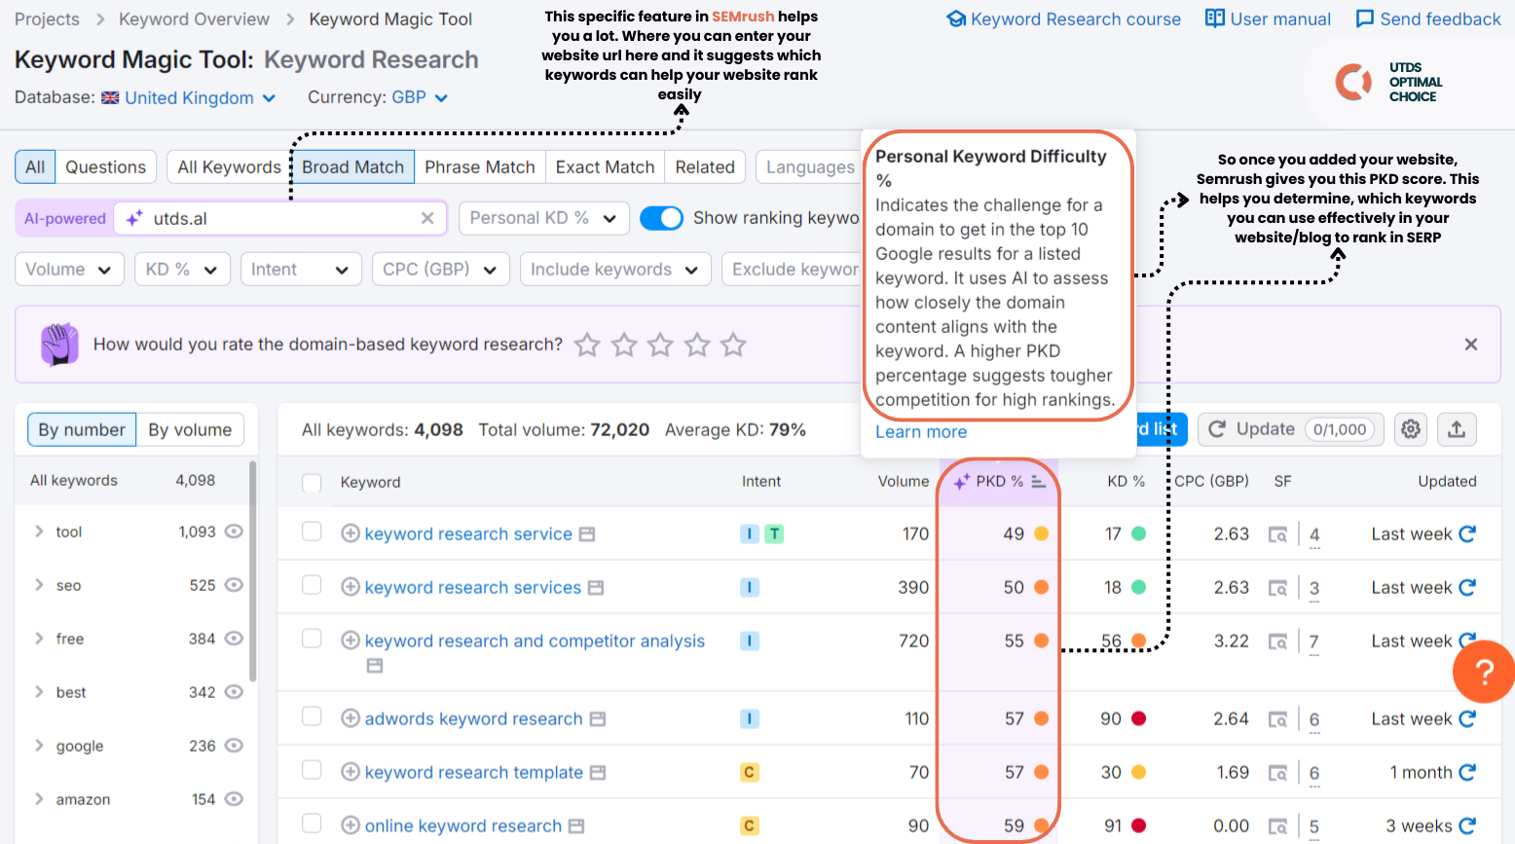Open the United Kingdom database dropdown
This screenshot has height=844, width=1515.
click(189, 97)
